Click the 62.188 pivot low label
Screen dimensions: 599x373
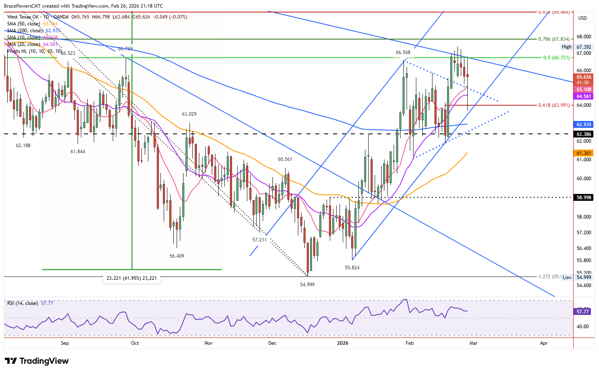[x=23, y=146]
